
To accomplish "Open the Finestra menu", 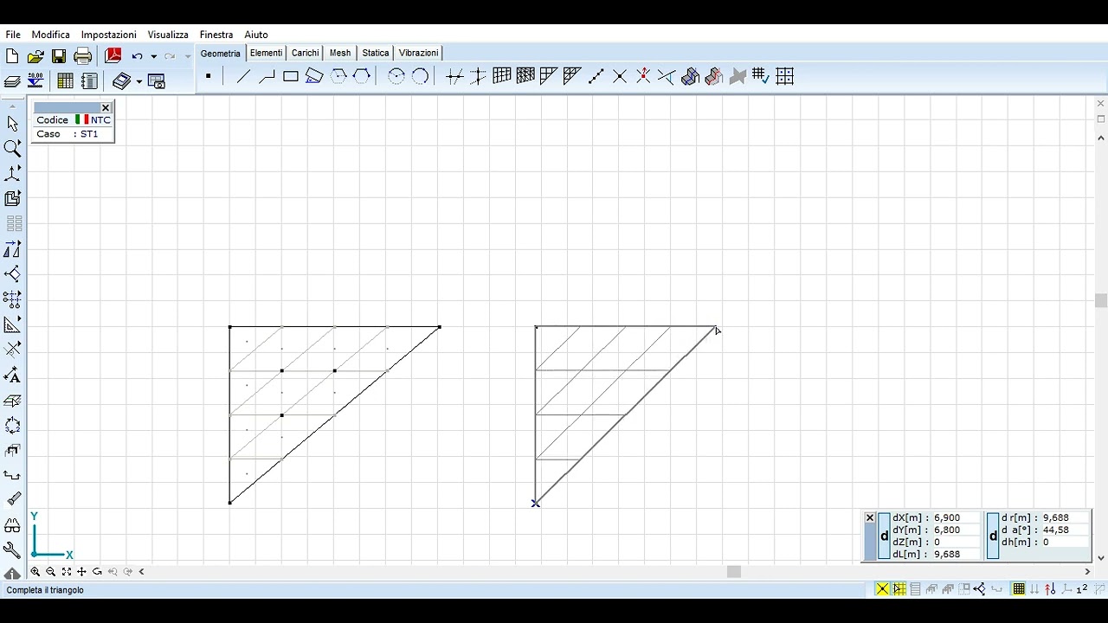I will pos(216,35).
